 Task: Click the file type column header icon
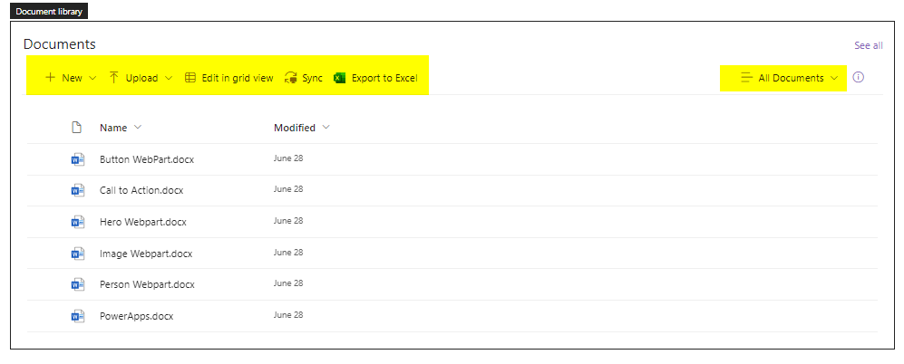click(77, 128)
